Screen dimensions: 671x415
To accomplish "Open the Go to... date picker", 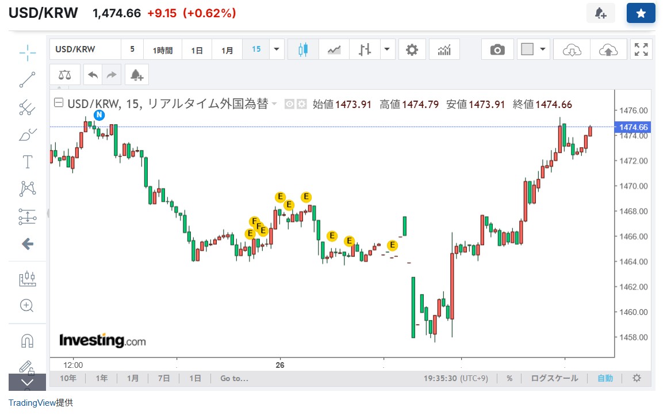I will coord(233,378).
